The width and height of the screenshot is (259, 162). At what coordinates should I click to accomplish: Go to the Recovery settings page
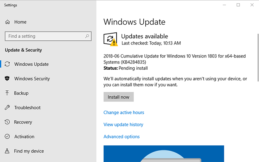pos(23,122)
